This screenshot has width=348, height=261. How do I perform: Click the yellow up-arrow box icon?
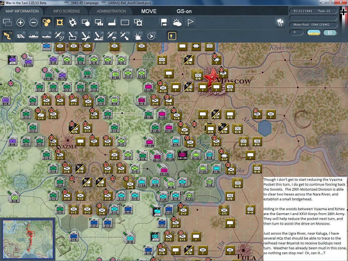coord(172,36)
